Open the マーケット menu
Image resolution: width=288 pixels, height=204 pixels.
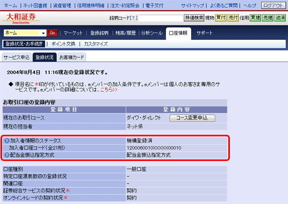pos(73,33)
